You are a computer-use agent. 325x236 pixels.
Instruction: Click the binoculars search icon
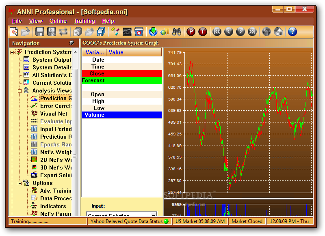click(177, 32)
